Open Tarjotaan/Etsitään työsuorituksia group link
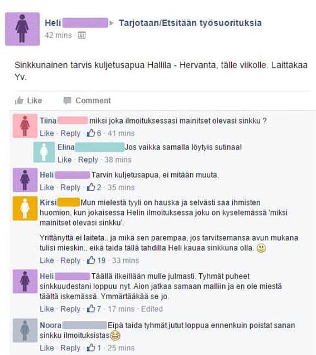The height and width of the screenshot is (355, 316). pos(190,23)
